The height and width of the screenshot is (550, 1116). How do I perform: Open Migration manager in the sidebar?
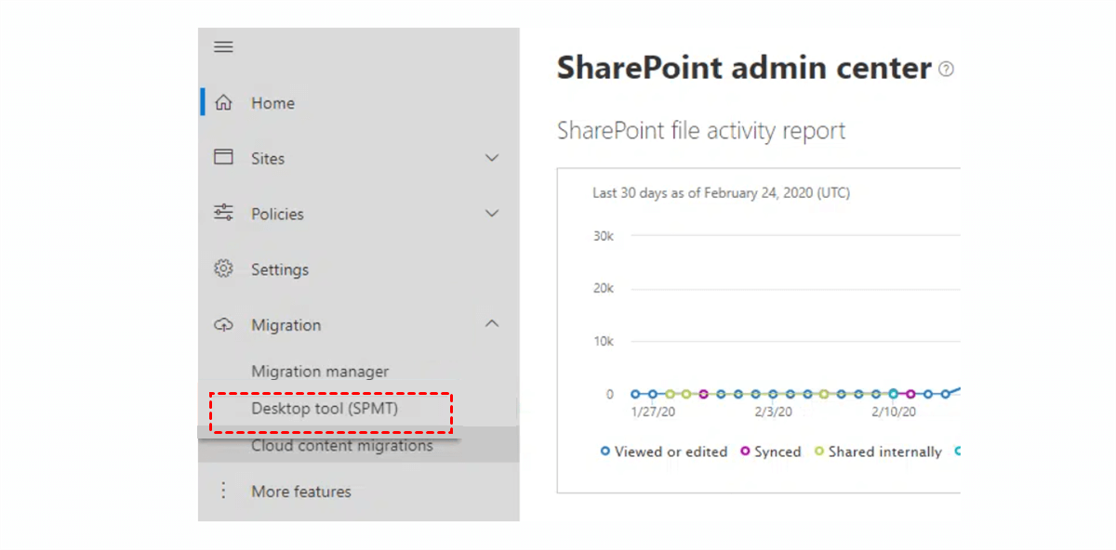tap(320, 372)
